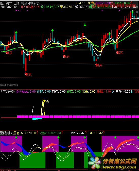Click the cyan bars below the magenta band
Viewport: 139px width, 171px height.
point(37,119)
